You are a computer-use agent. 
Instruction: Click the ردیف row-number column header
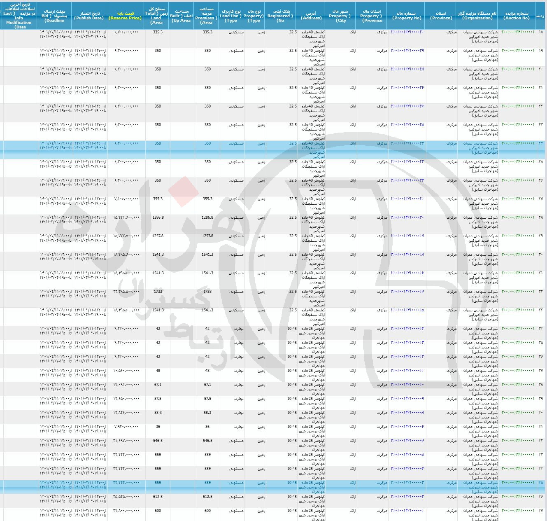540,16
